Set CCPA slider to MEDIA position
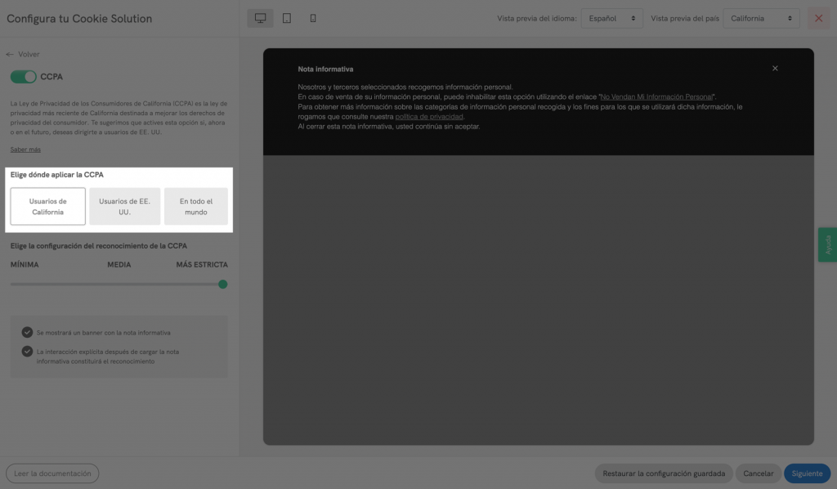This screenshot has width=837, height=489. click(x=119, y=285)
